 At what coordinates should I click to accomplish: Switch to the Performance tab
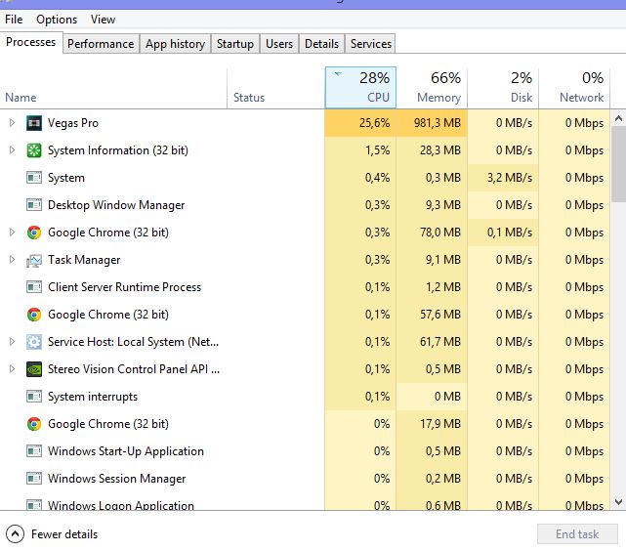[x=101, y=44]
